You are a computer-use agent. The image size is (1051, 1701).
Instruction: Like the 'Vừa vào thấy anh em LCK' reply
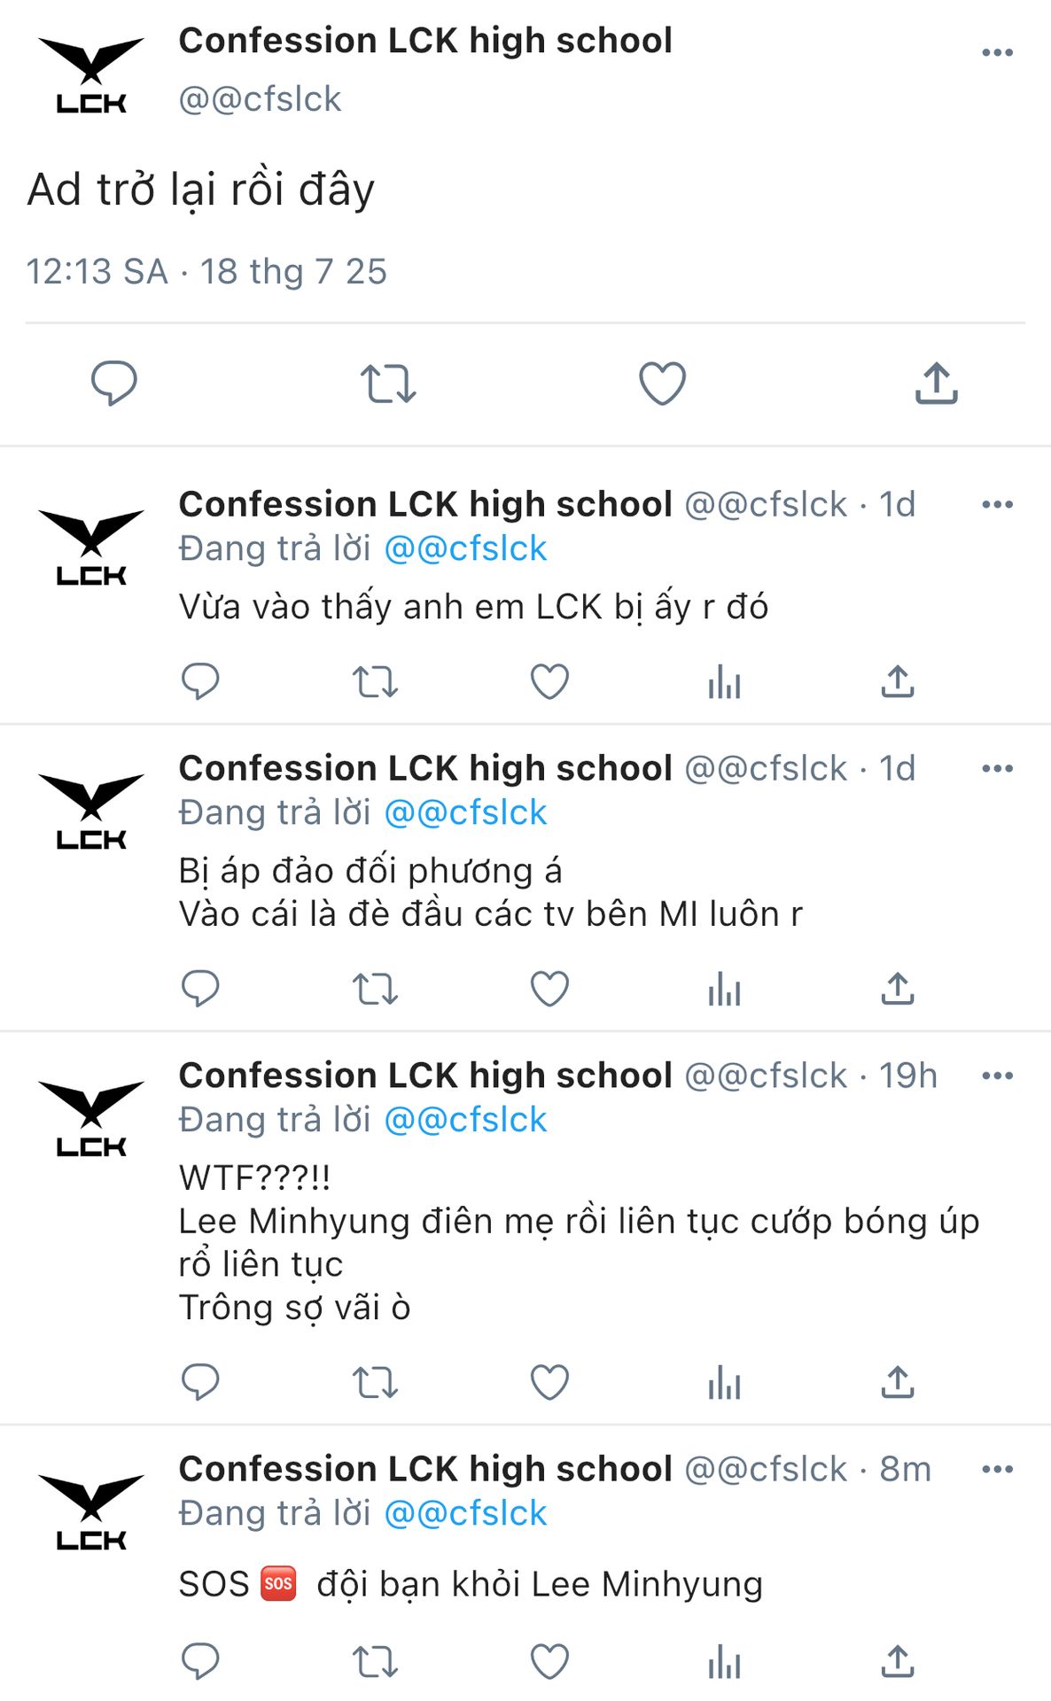pos(549,682)
